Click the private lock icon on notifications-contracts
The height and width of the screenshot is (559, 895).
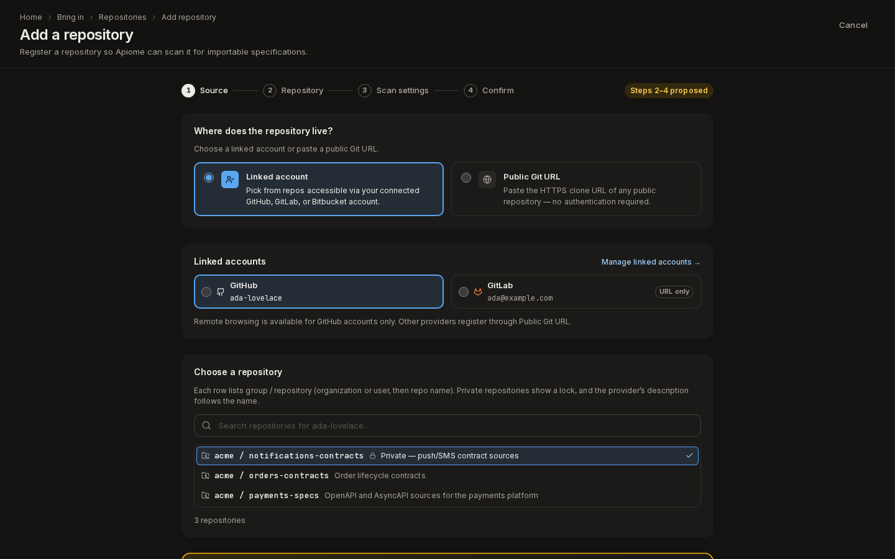[x=372, y=456]
